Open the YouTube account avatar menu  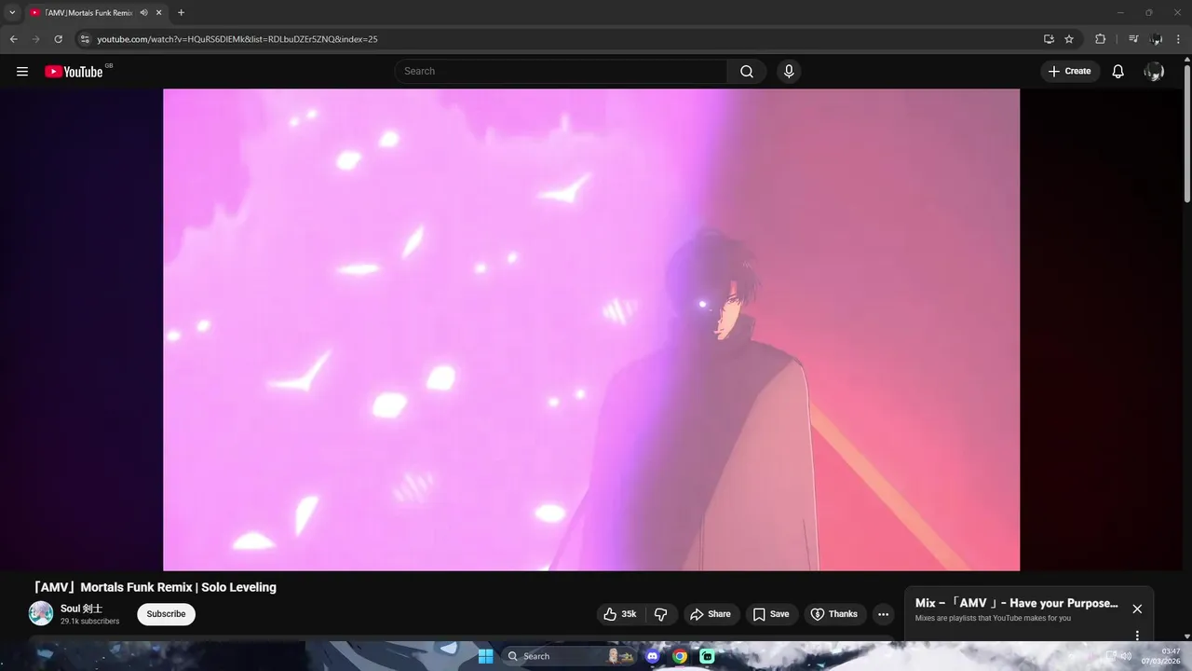pyautogui.click(x=1154, y=71)
